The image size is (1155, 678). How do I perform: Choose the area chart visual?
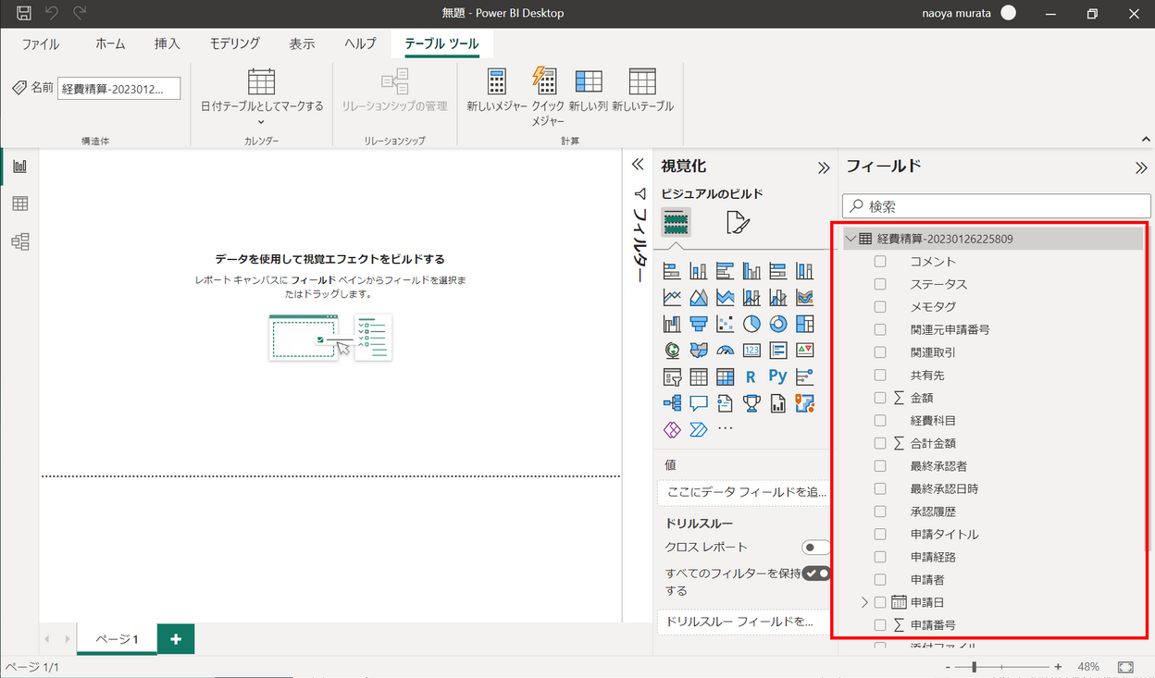(x=699, y=298)
